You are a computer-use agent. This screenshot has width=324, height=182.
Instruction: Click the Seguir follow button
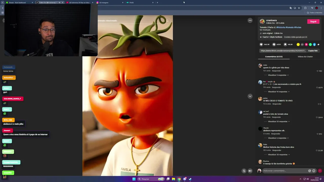point(313,21)
